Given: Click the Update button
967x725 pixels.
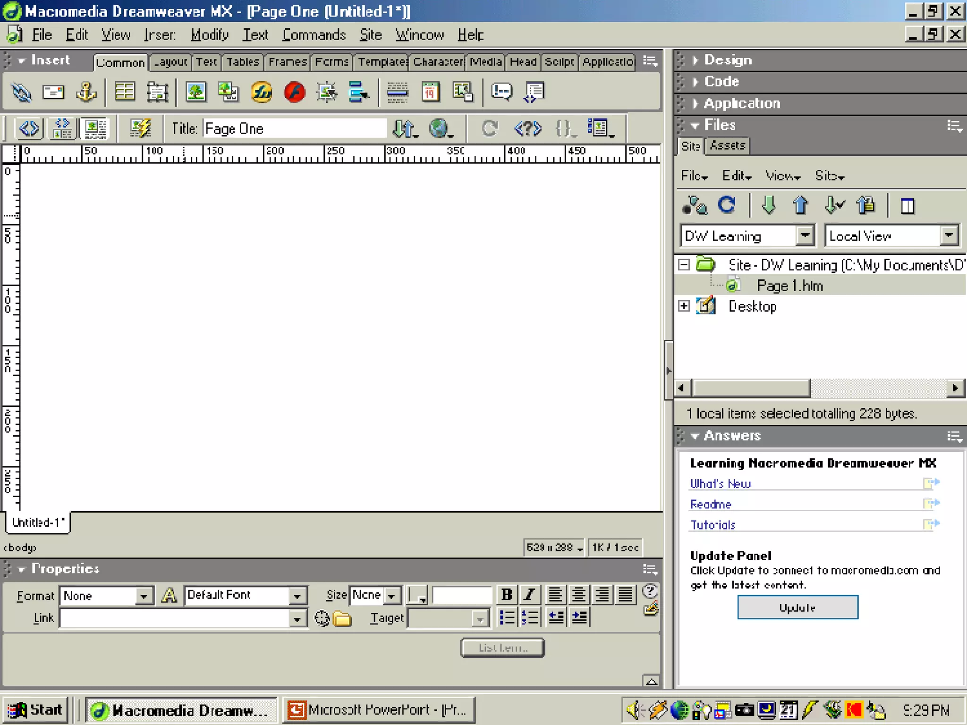Looking at the screenshot, I should click(797, 607).
